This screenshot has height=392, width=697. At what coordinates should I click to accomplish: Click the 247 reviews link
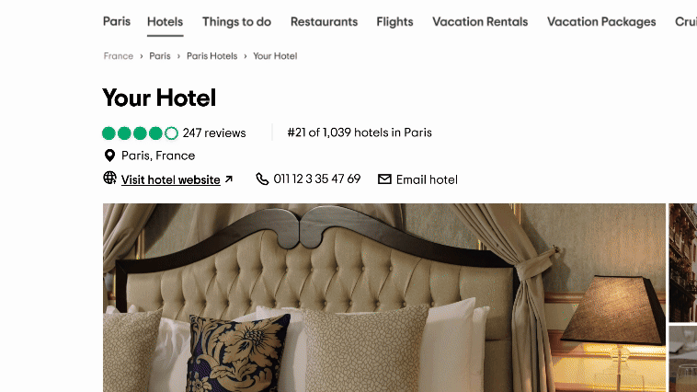coord(214,133)
